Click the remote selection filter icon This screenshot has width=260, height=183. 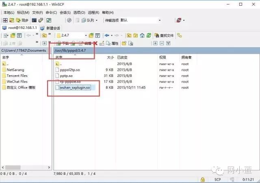168,44
